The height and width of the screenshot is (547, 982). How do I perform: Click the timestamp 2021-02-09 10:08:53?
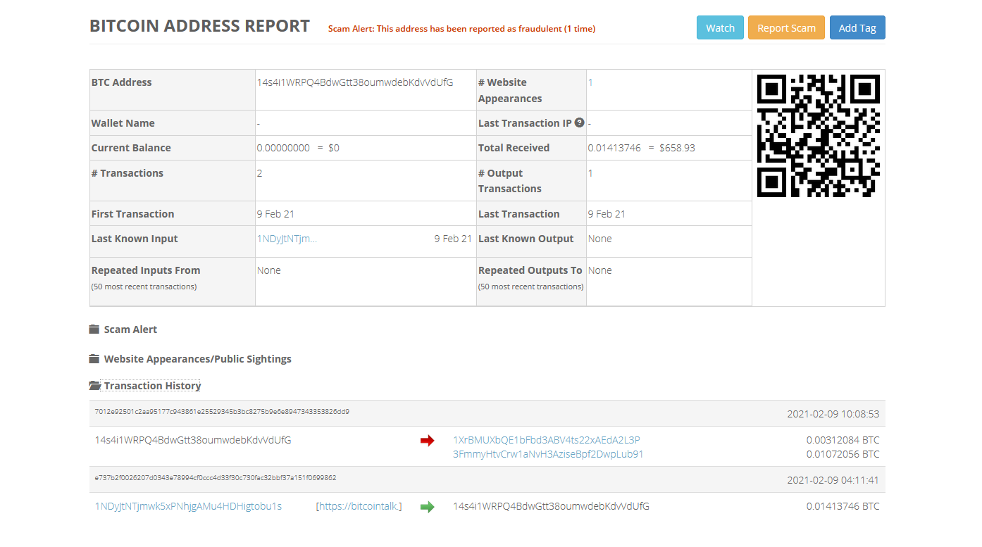[833, 414]
